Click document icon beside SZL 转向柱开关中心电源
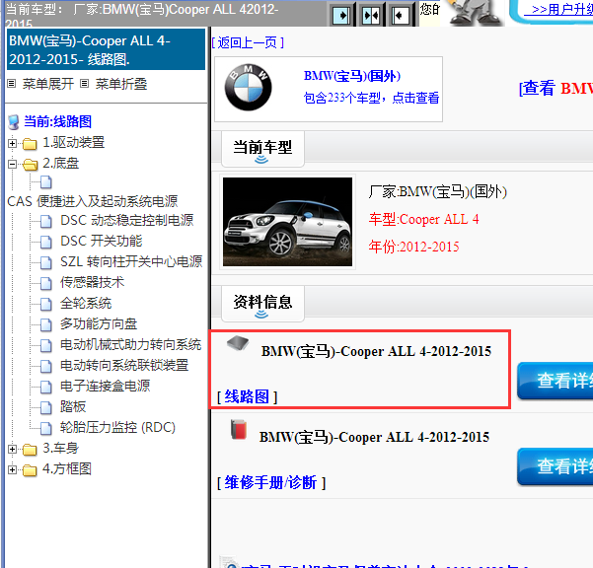 pos(46,262)
